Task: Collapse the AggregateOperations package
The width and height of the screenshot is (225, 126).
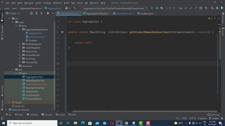Action: tap(19, 29)
